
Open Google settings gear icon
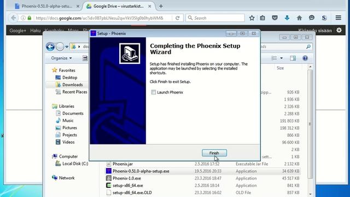[339, 30]
